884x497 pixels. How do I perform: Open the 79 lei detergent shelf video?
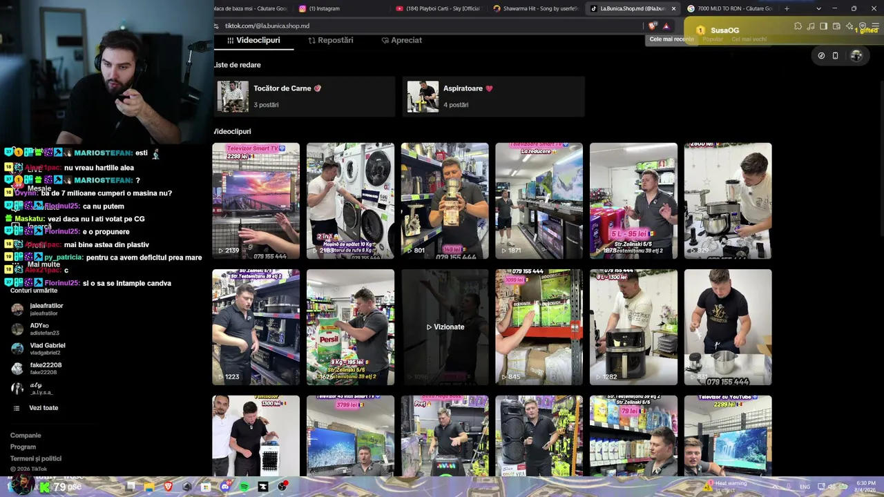[633, 436]
